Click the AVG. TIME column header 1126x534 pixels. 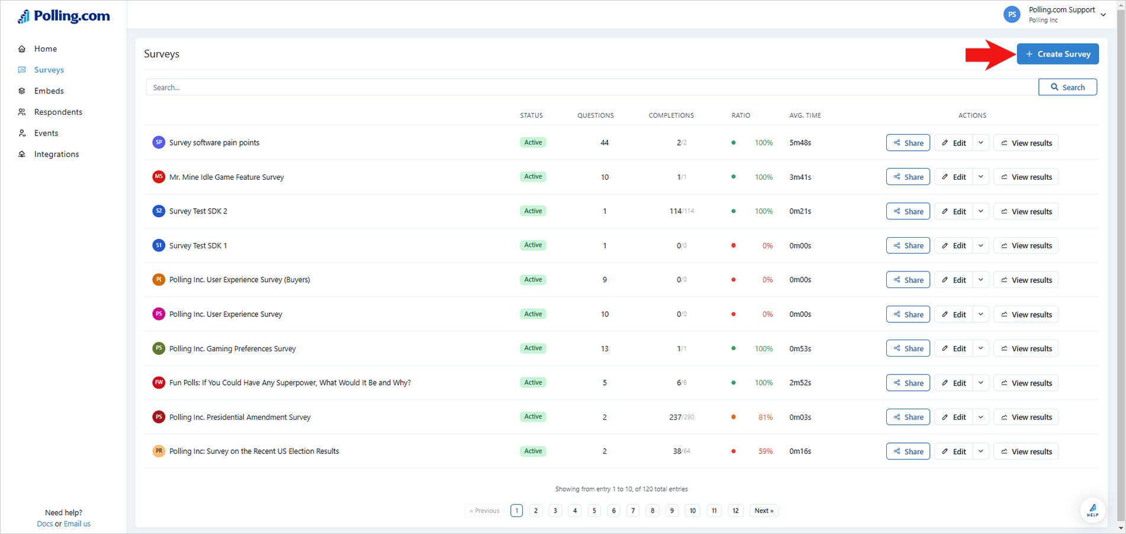tap(805, 115)
